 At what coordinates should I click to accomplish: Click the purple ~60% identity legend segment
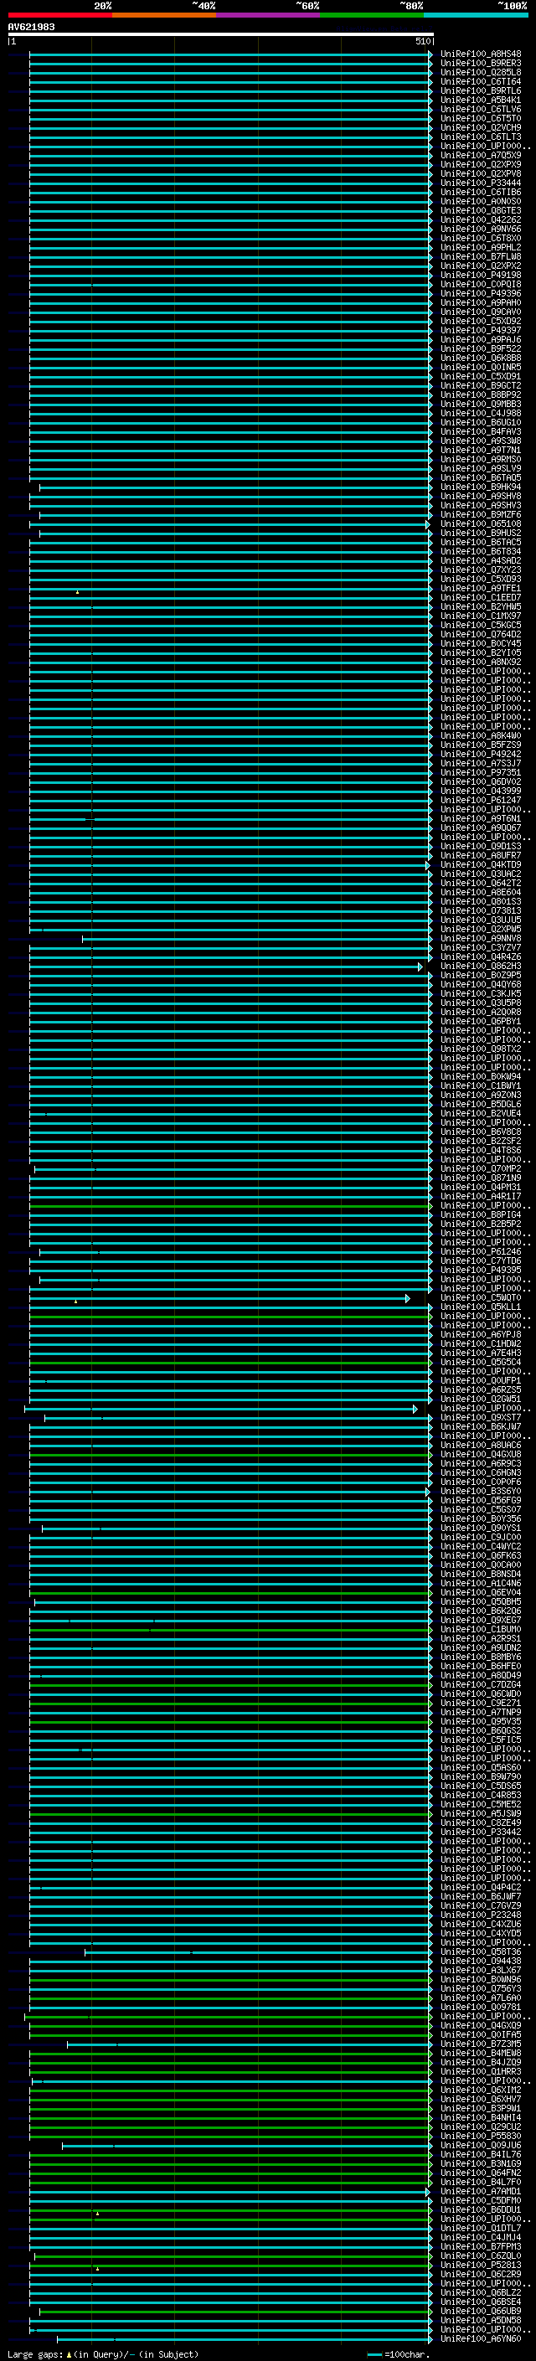269,15
